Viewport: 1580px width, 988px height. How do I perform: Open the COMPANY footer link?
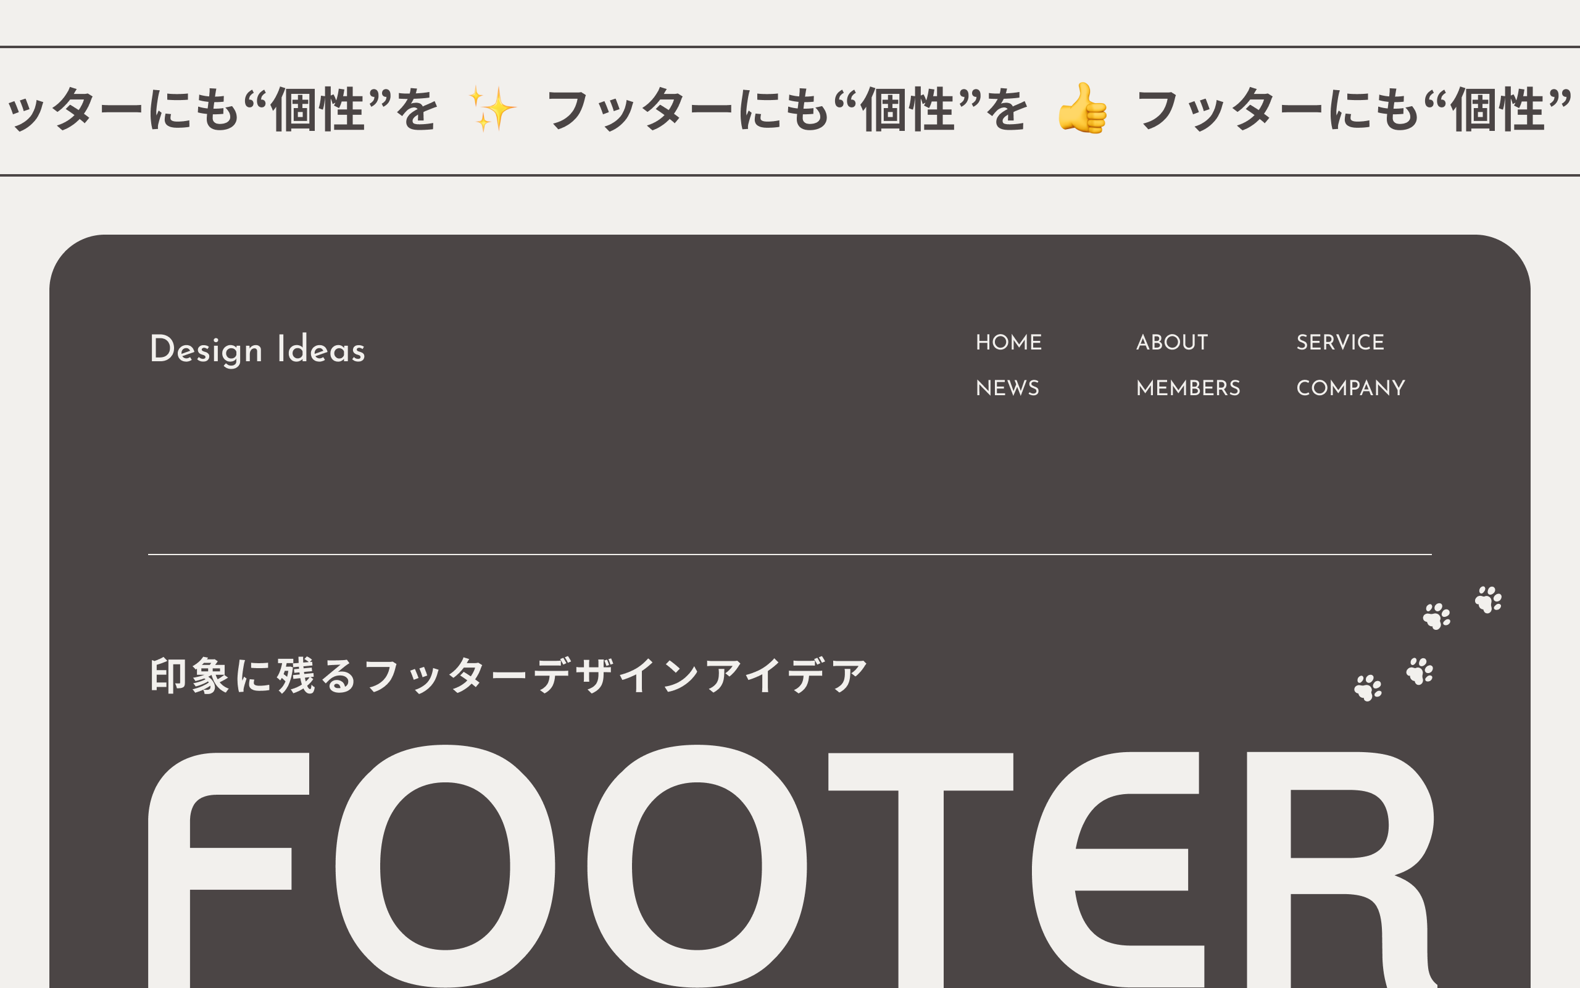pos(1350,388)
